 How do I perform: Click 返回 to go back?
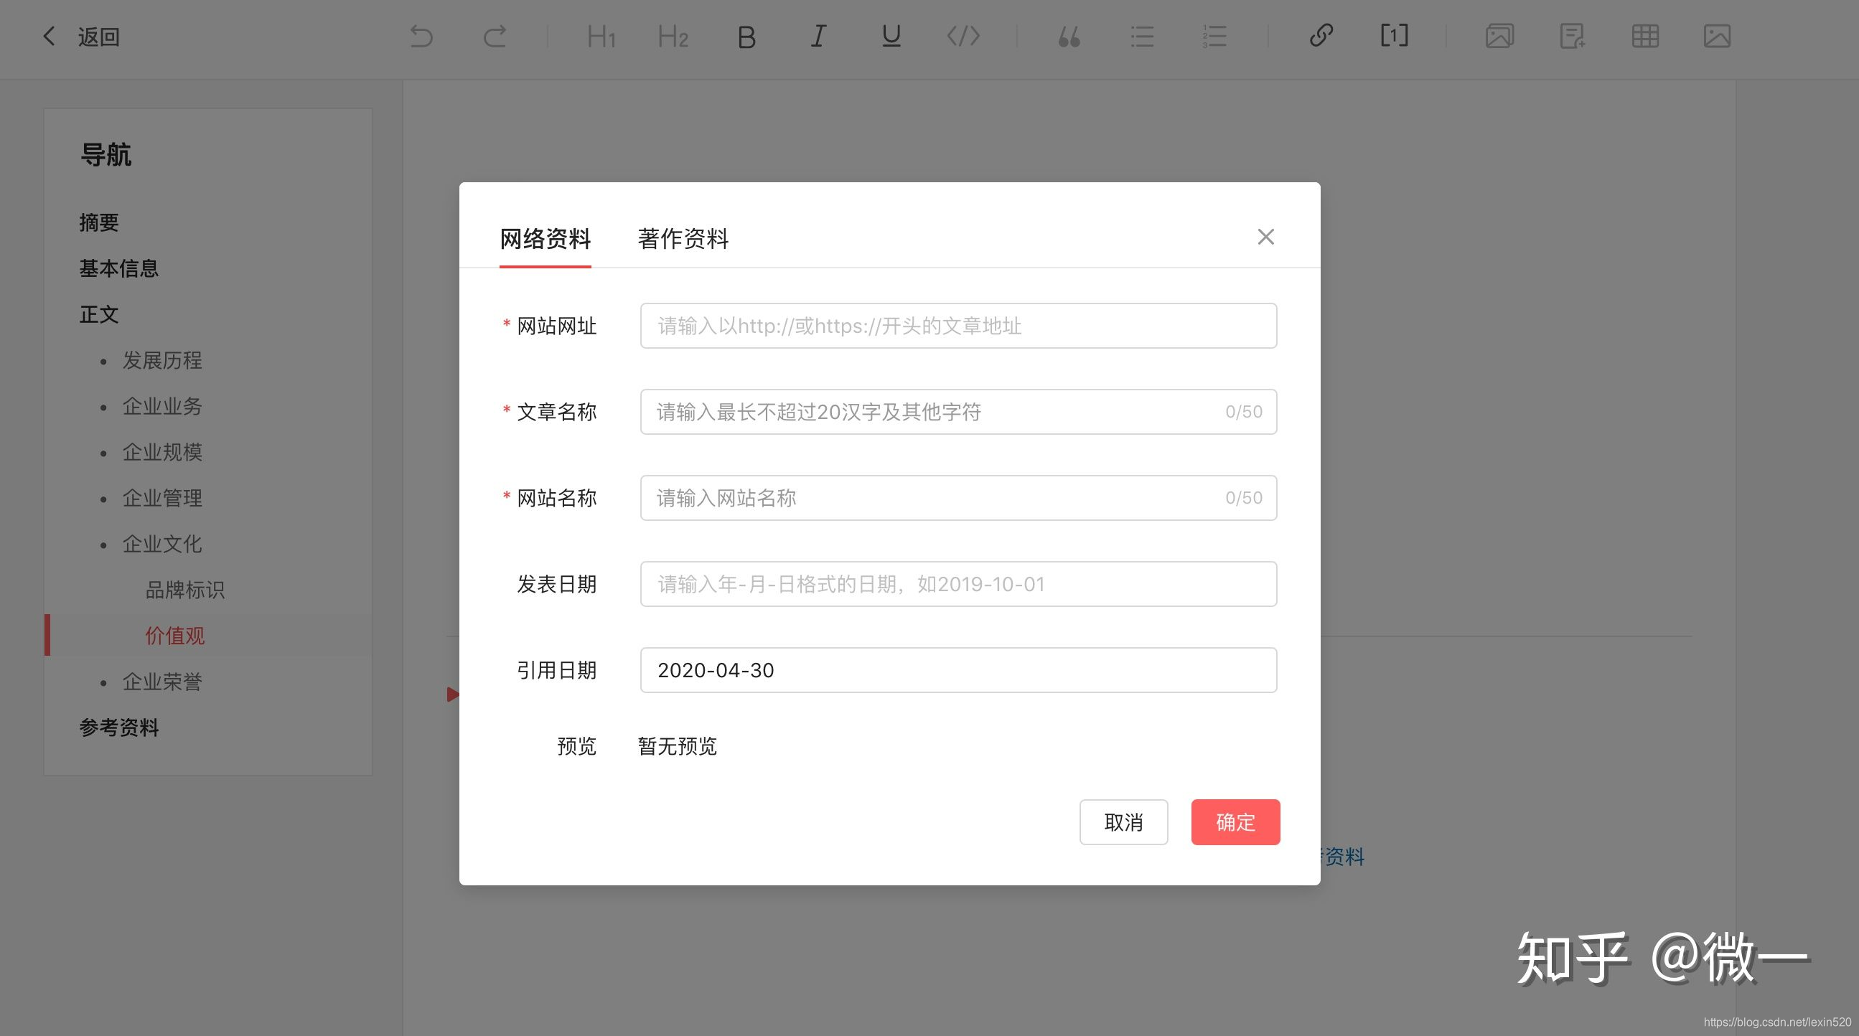coord(99,37)
